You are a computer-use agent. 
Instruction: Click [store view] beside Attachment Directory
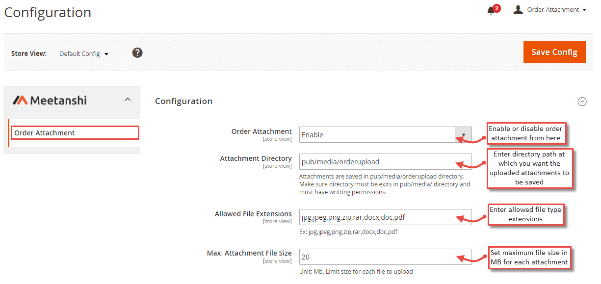pos(277,166)
